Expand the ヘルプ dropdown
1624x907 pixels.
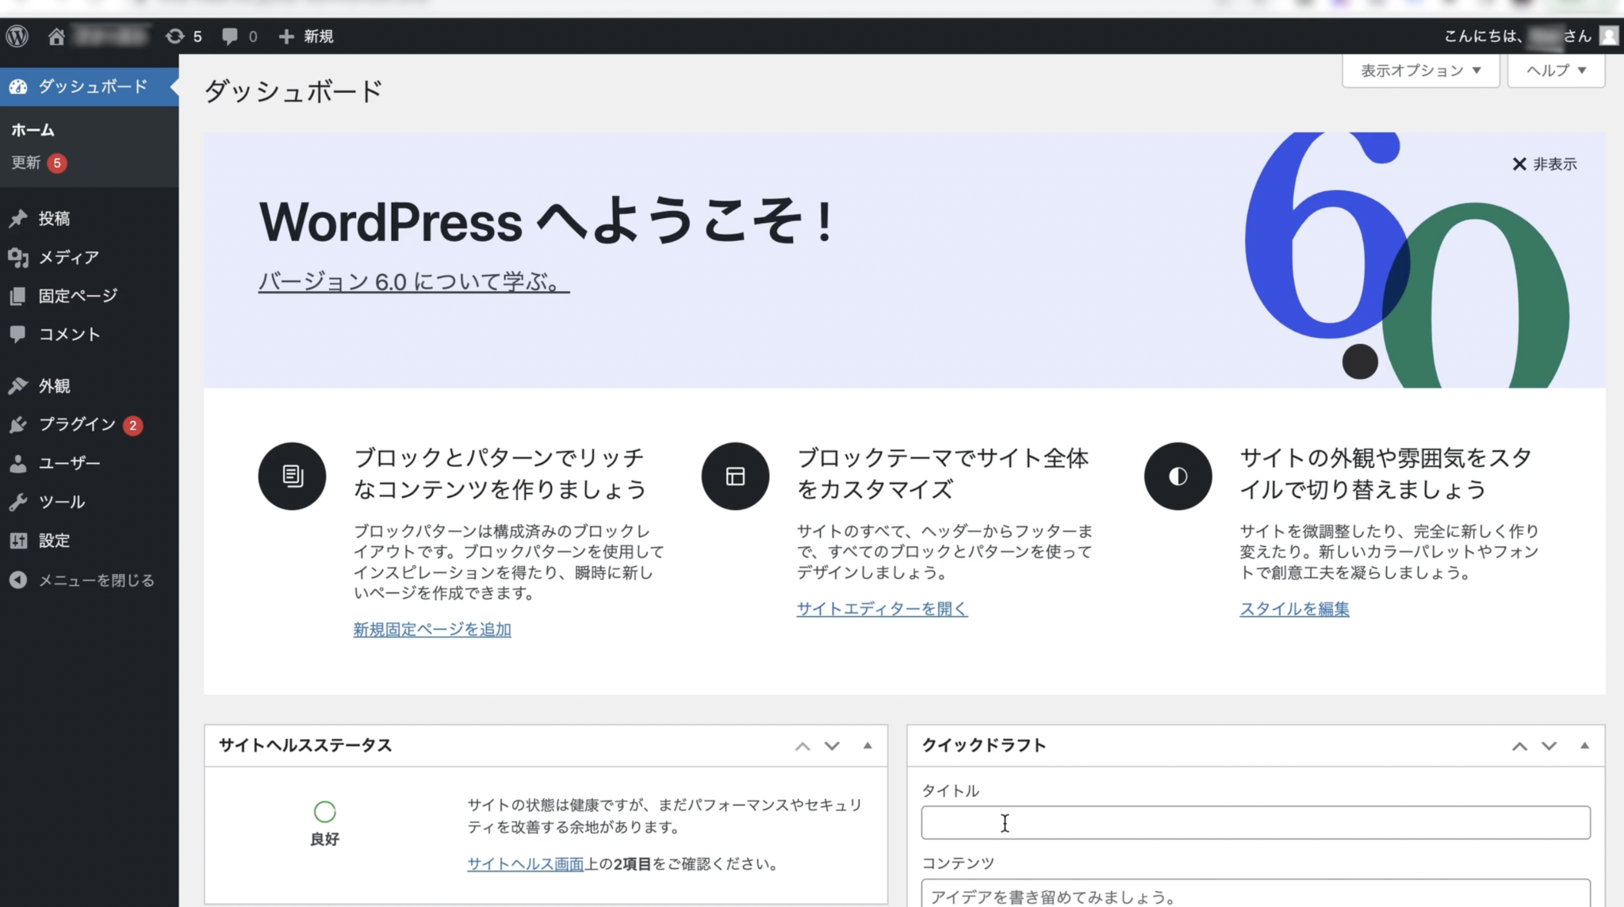coord(1556,71)
